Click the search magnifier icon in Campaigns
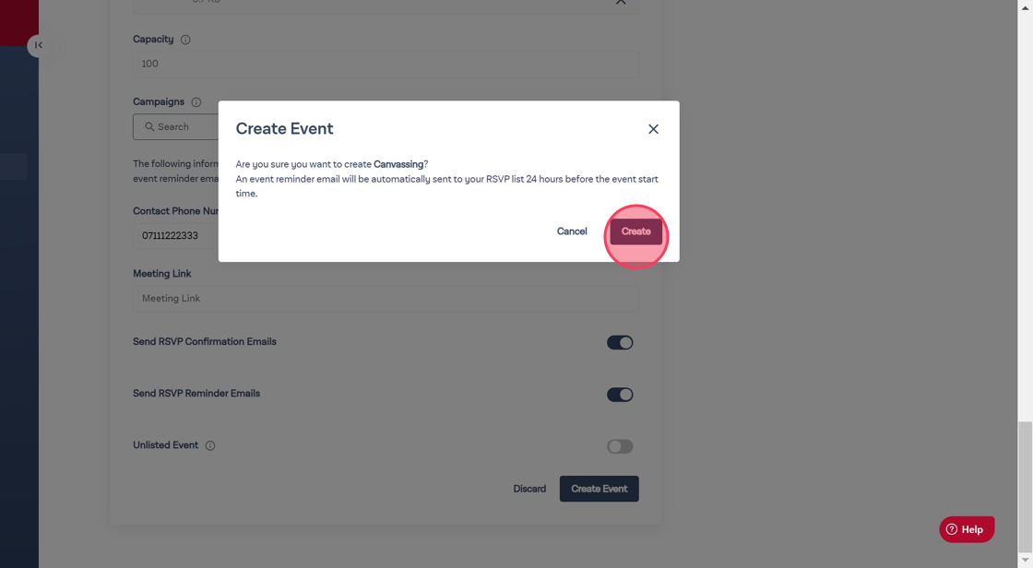The width and height of the screenshot is (1033, 568). coord(149,127)
